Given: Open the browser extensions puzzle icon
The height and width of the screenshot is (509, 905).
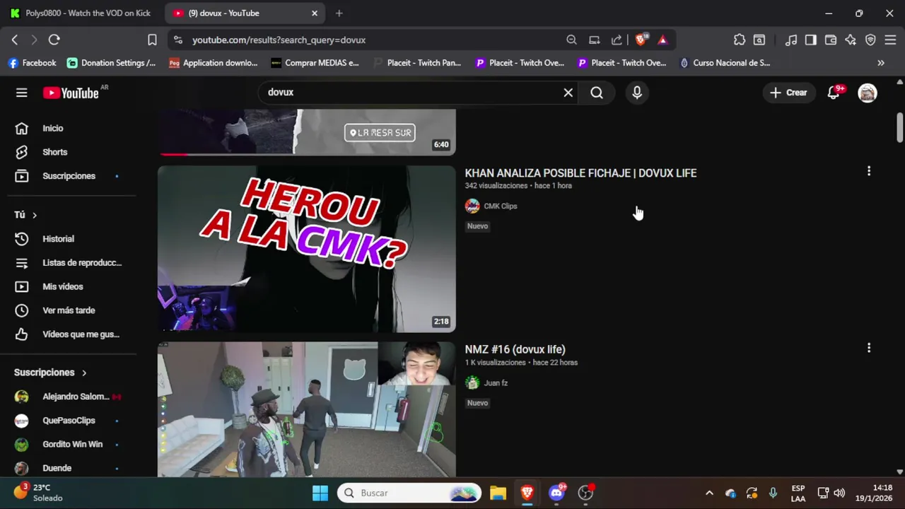Looking at the screenshot, I should [740, 40].
